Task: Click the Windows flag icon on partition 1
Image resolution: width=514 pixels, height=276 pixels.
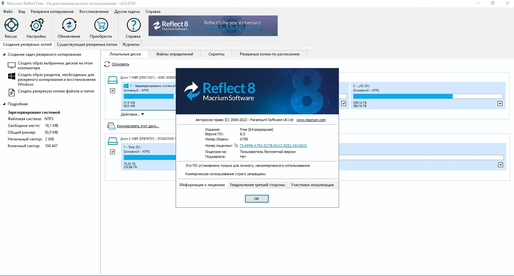Action: coord(126,86)
